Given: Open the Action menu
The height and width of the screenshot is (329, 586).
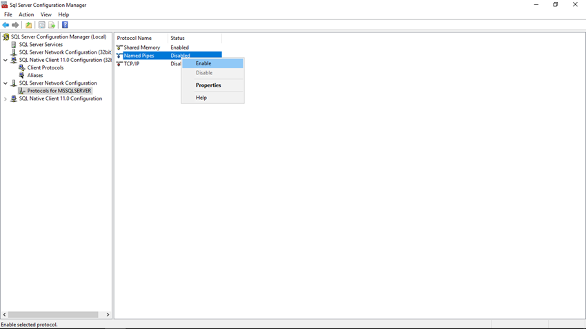Looking at the screenshot, I should point(26,14).
